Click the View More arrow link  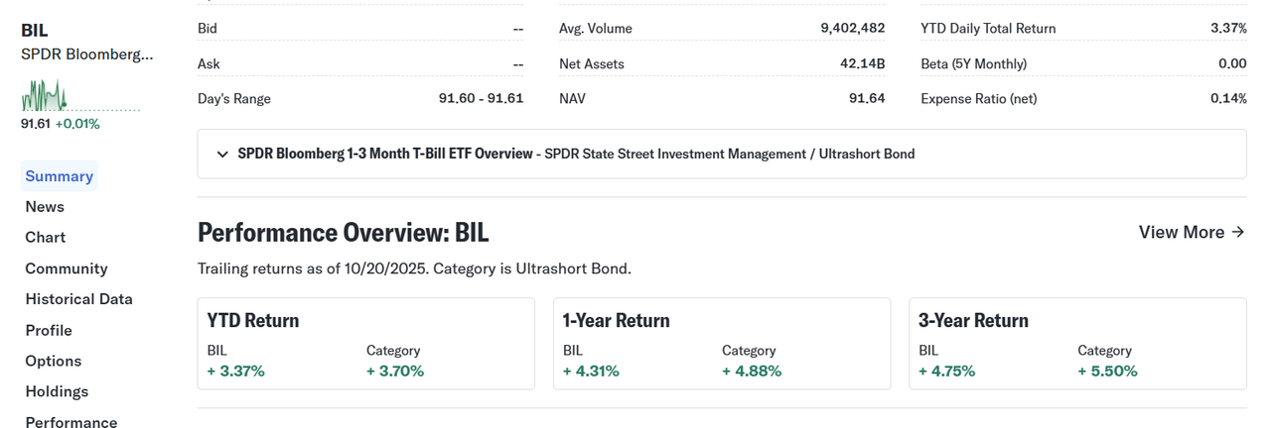1191,232
